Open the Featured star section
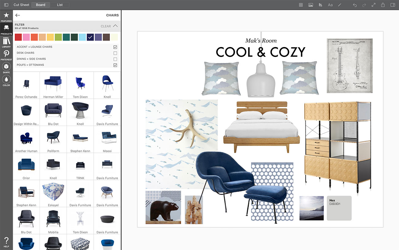Screen dimensions: 399x250 (x=6, y=17)
